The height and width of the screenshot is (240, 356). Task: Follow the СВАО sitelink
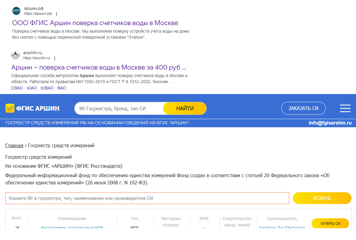(x=17, y=88)
